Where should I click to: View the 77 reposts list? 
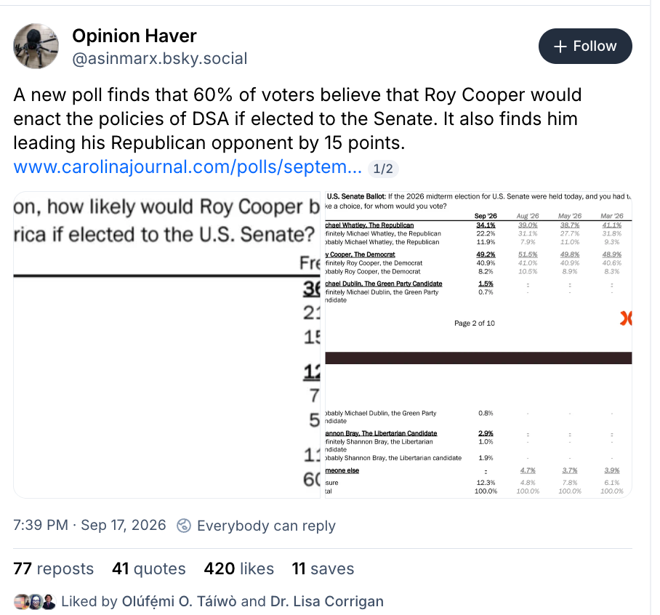click(54, 568)
